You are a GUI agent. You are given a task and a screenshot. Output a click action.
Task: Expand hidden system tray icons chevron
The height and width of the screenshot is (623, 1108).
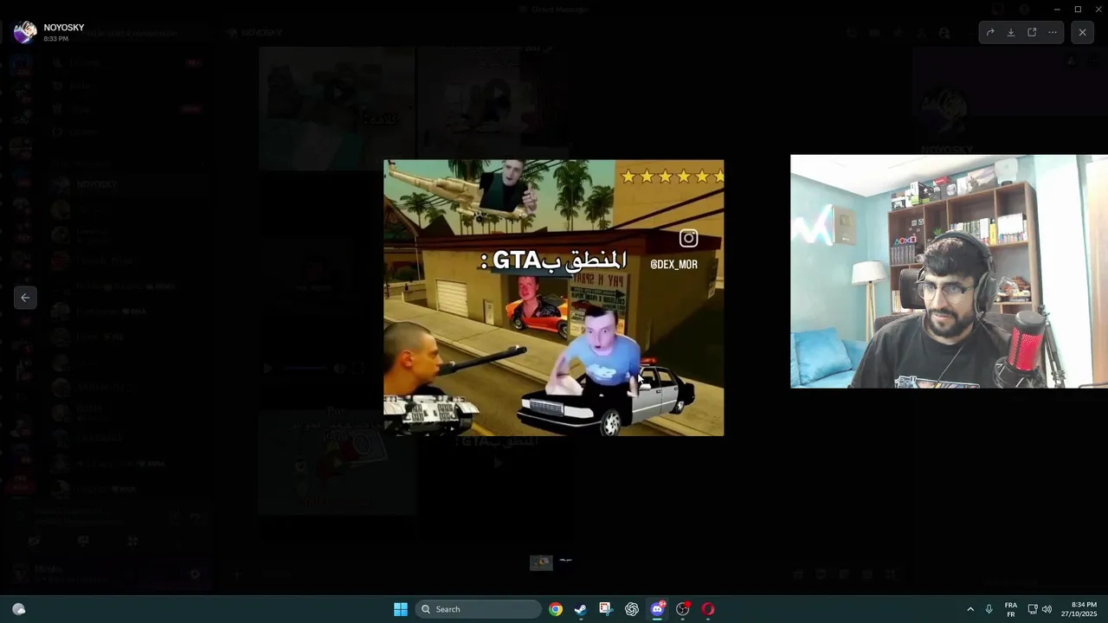click(970, 609)
